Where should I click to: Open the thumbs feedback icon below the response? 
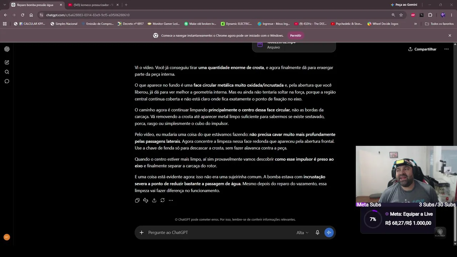(x=146, y=200)
